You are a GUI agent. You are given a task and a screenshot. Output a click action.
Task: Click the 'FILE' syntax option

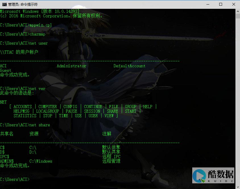pyautogui.click(x=113, y=107)
